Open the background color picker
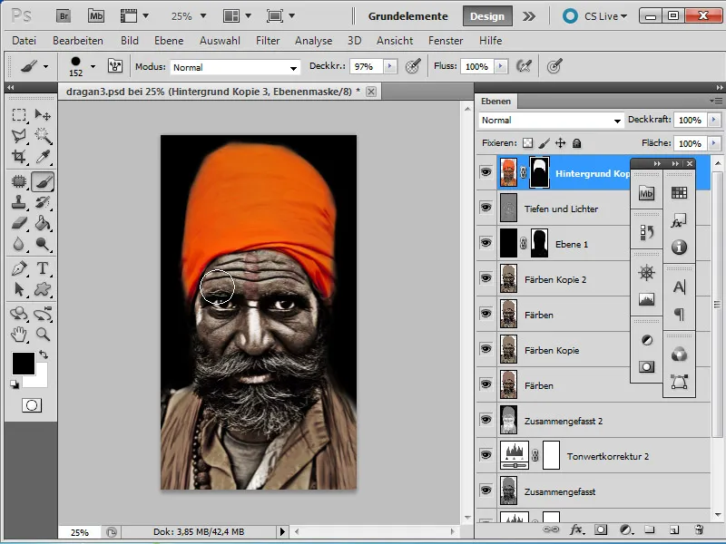Viewport: 726px width, 544px height. [41, 379]
